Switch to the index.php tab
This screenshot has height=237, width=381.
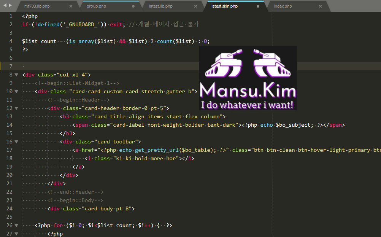click(283, 6)
